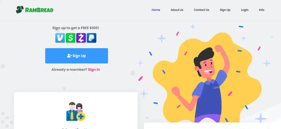This screenshot has width=281, height=129.
Task: Click the 'Sign up to get a FREE $100!' text
Action: [x=76, y=28]
